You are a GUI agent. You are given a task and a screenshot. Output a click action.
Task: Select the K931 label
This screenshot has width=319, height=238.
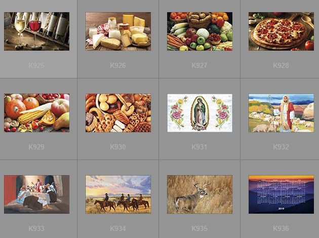tap(199, 147)
